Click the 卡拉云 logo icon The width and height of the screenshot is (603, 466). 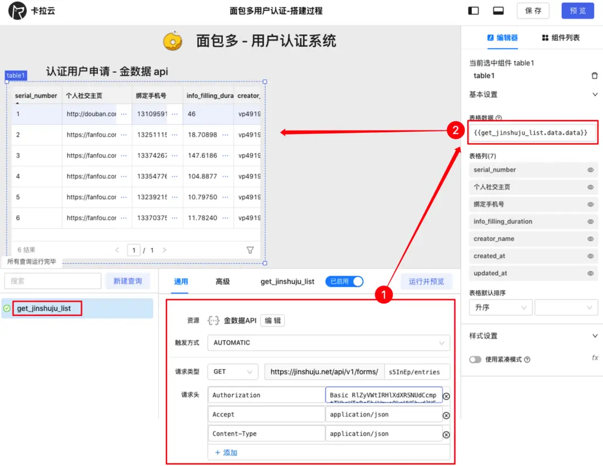pyautogui.click(x=18, y=10)
